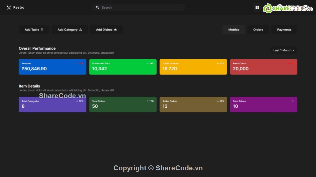
Task: Click the up arrow on Total Dishes card
Action: 147,101
